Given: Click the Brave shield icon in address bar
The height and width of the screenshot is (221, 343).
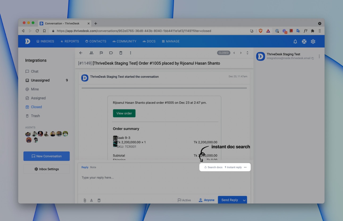Looking at the screenshot, I should coord(261,31).
